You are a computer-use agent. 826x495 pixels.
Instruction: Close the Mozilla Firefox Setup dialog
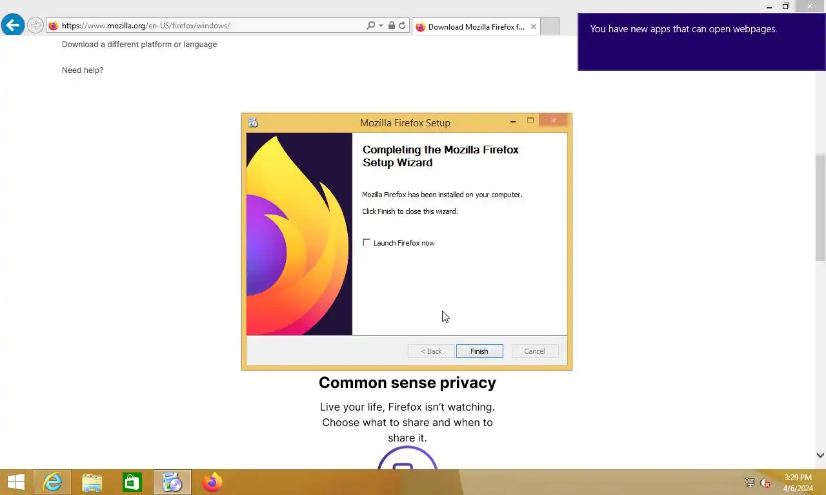click(x=554, y=121)
